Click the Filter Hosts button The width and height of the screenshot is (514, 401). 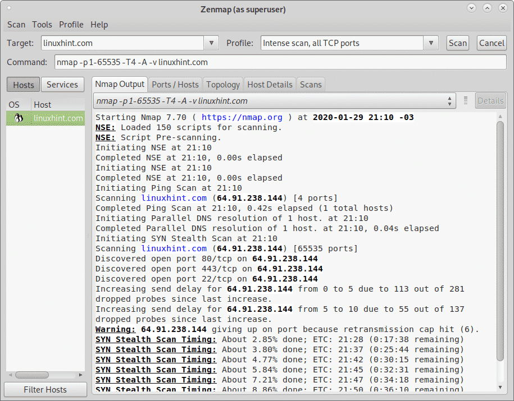tap(45, 390)
